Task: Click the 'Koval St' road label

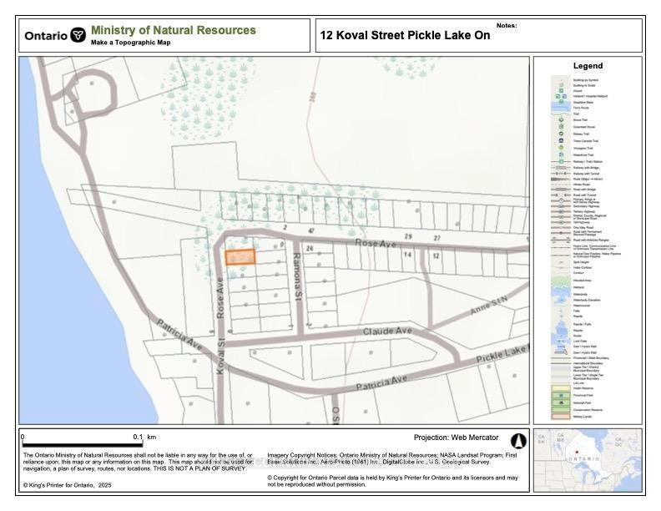Action: [220, 357]
